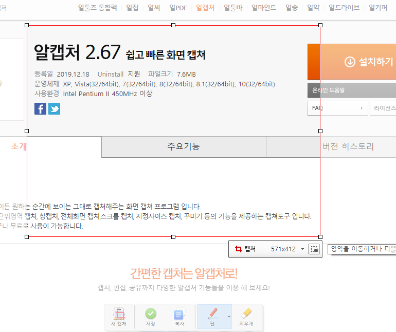Click the red 캡처 capture button
Viewport: 396px width, 332px height.
tap(245, 249)
